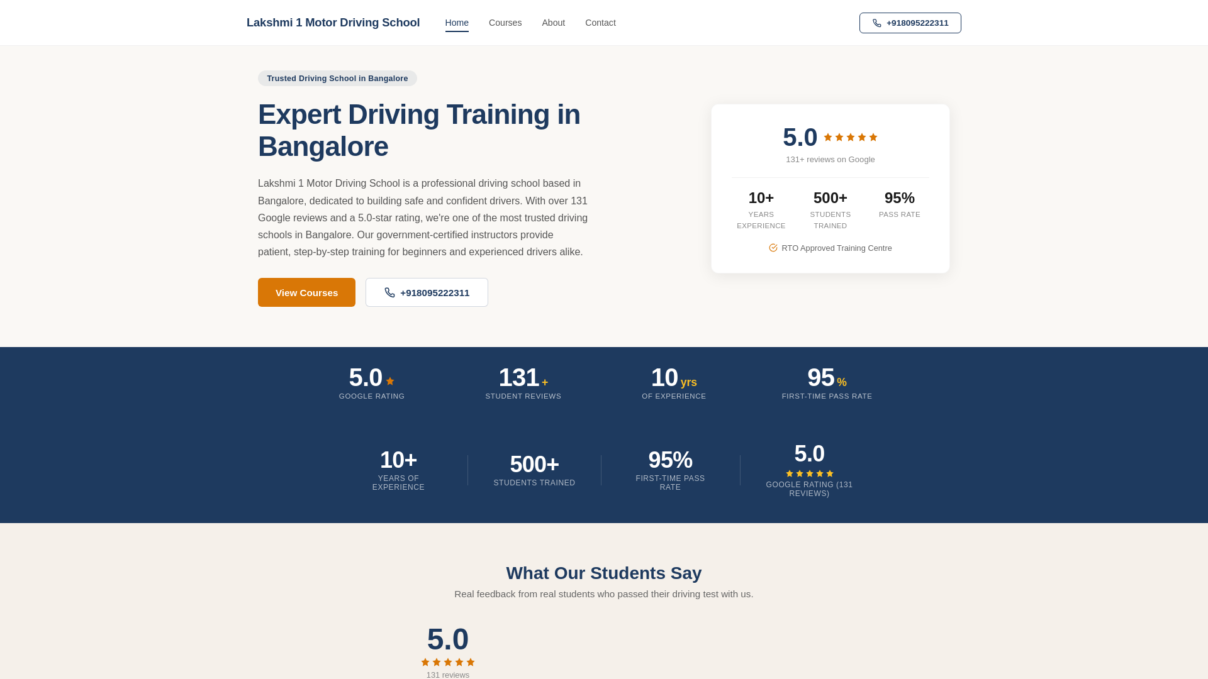Screen dimensions: 1208x679
Task: Click the phone number button below hero text
Action: pyautogui.click(x=427, y=292)
